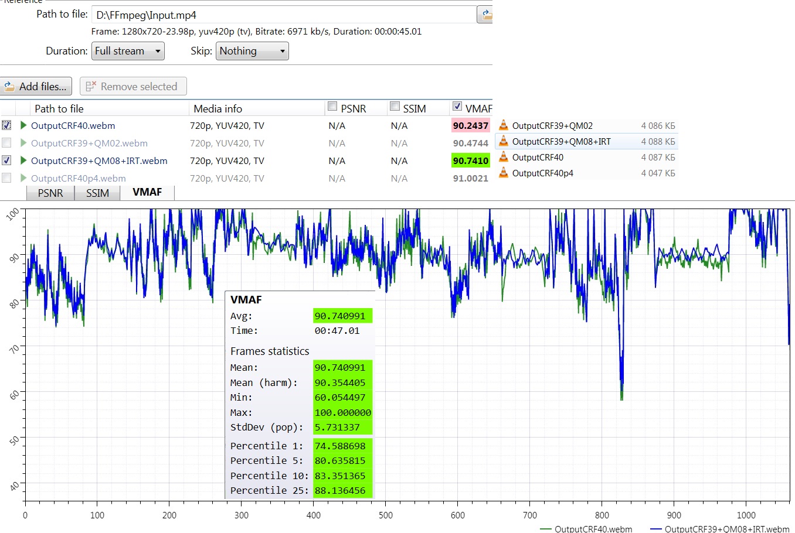Click VMAF value 91.0021
Screen dimensions: 795x533
470,178
